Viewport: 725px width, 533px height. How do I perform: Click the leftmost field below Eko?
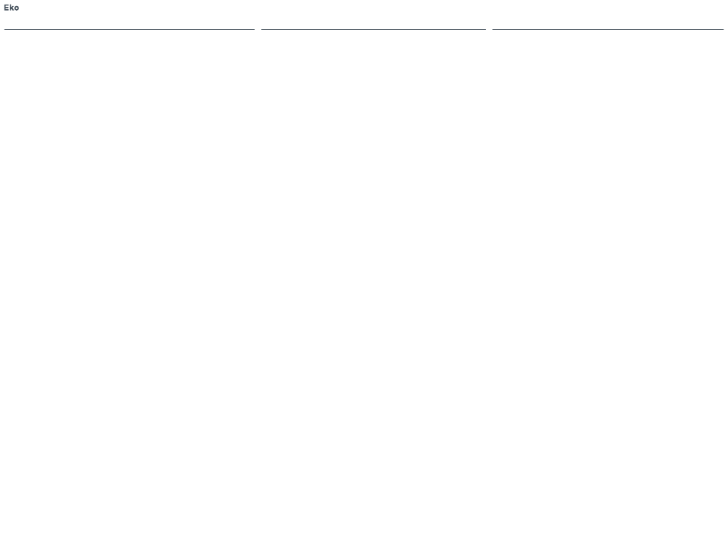(x=130, y=24)
